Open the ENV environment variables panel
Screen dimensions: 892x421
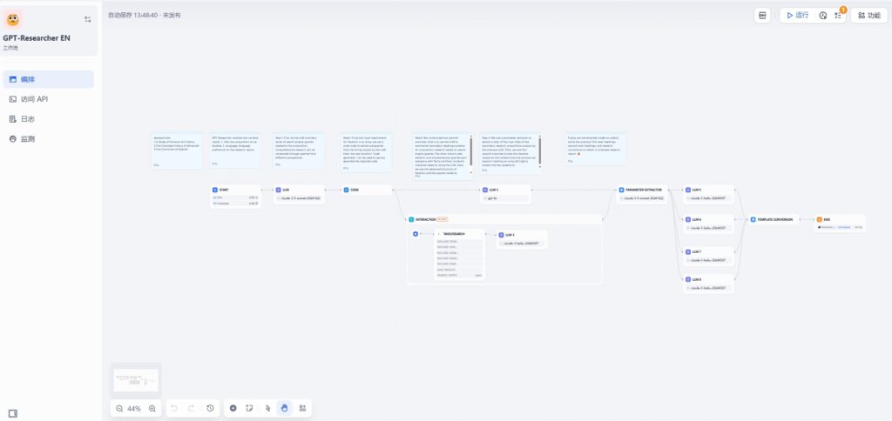pyautogui.click(x=763, y=16)
